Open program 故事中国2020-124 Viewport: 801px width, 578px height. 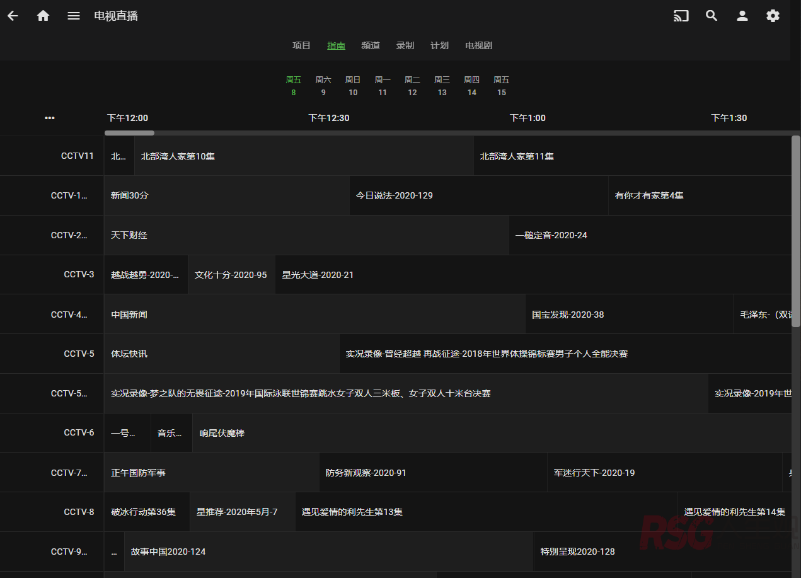[329, 552]
